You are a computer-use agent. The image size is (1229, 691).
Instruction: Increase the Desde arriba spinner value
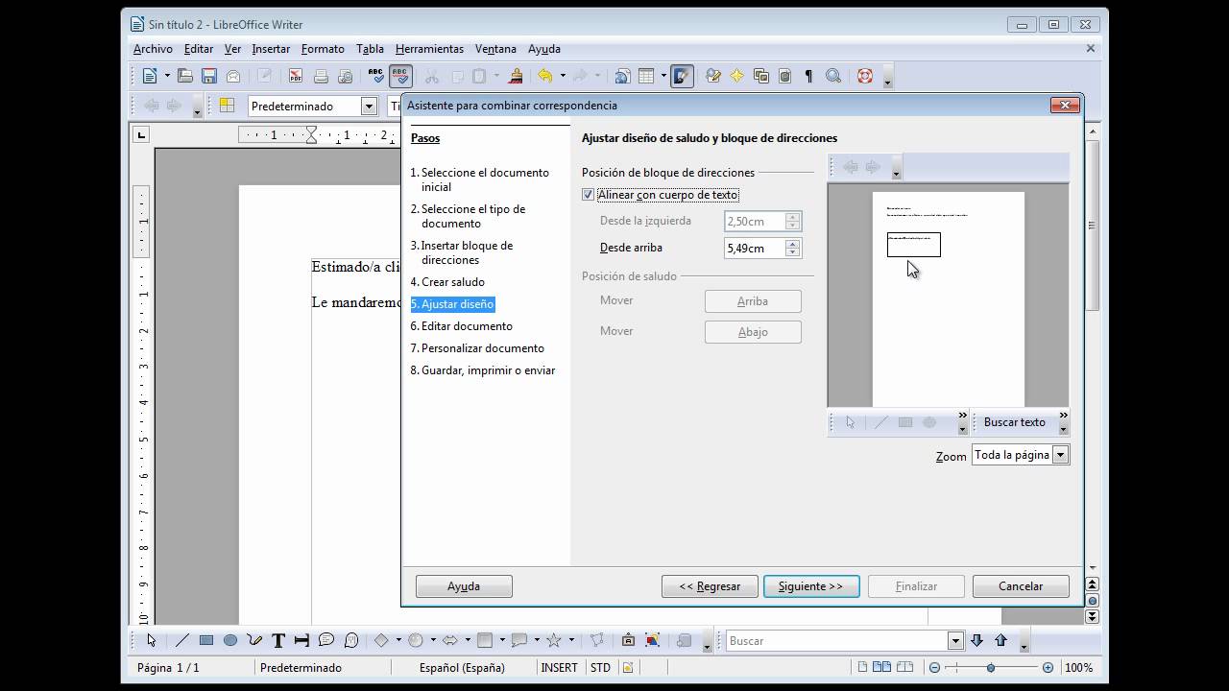(x=792, y=244)
